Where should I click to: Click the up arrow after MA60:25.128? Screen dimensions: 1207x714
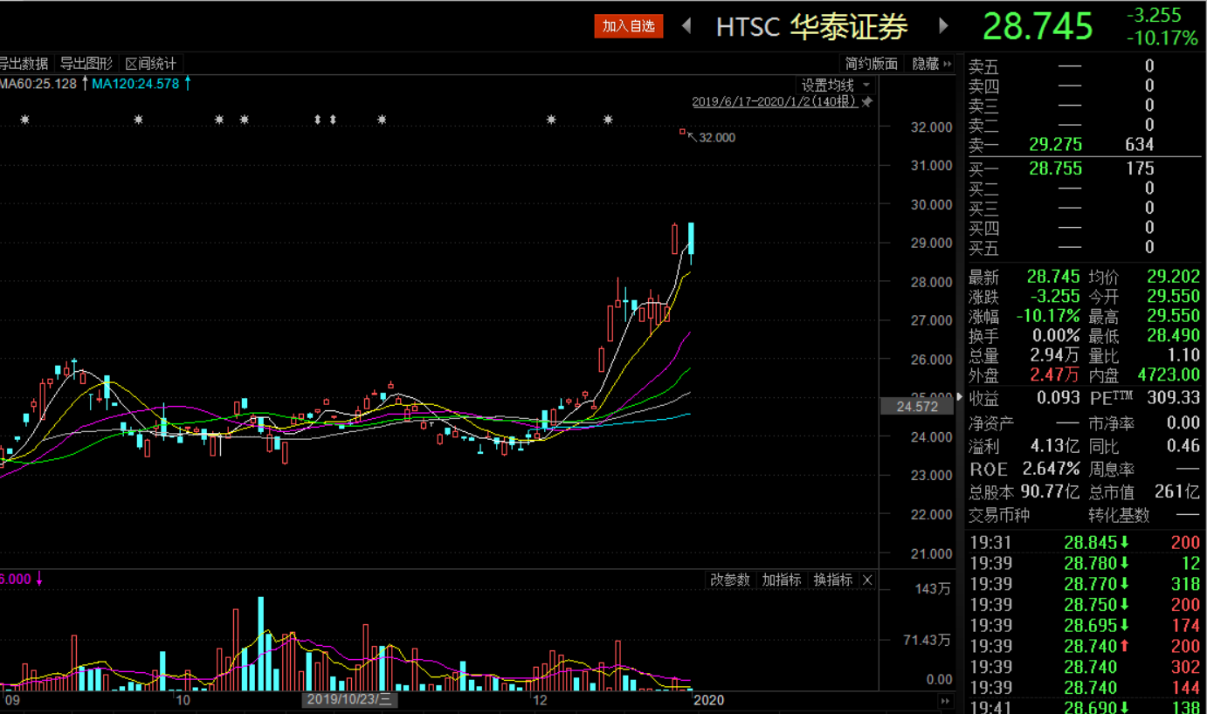(85, 84)
